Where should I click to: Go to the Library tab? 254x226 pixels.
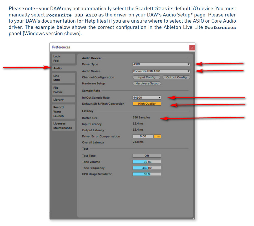click(x=63, y=100)
